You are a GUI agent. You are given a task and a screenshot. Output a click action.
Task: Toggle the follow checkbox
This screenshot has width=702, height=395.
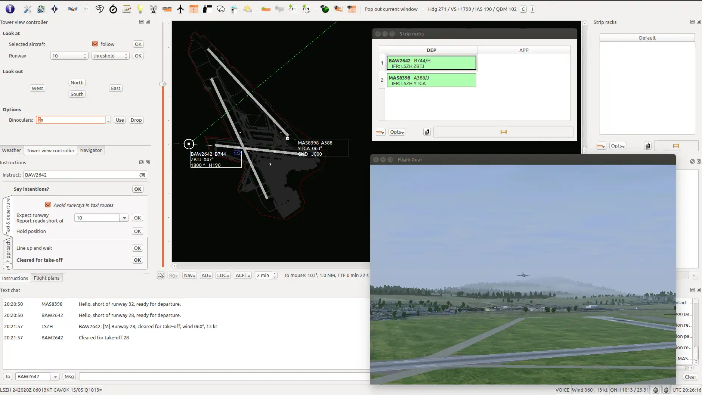[x=95, y=44]
